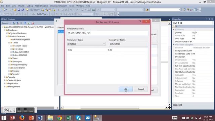Select the Server Objects tree item
The width and height of the screenshot is (215, 121).
14,80
